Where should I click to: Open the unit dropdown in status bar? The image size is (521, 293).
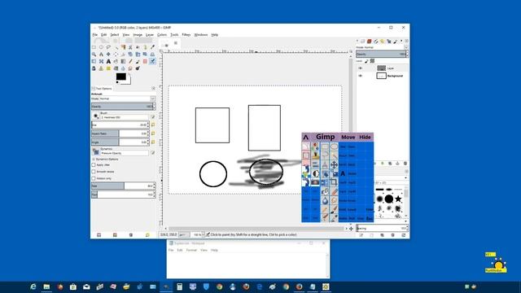point(184,234)
